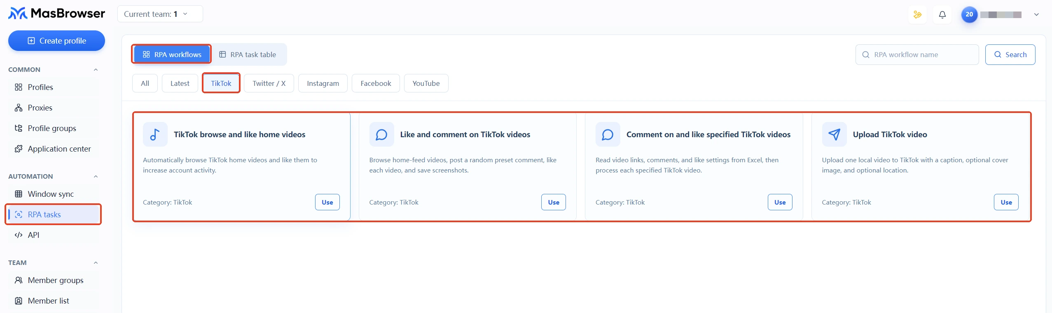The width and height of the screenshot is (1052, 313).
Task: Open the Application center
Action: tap(53, 149)
